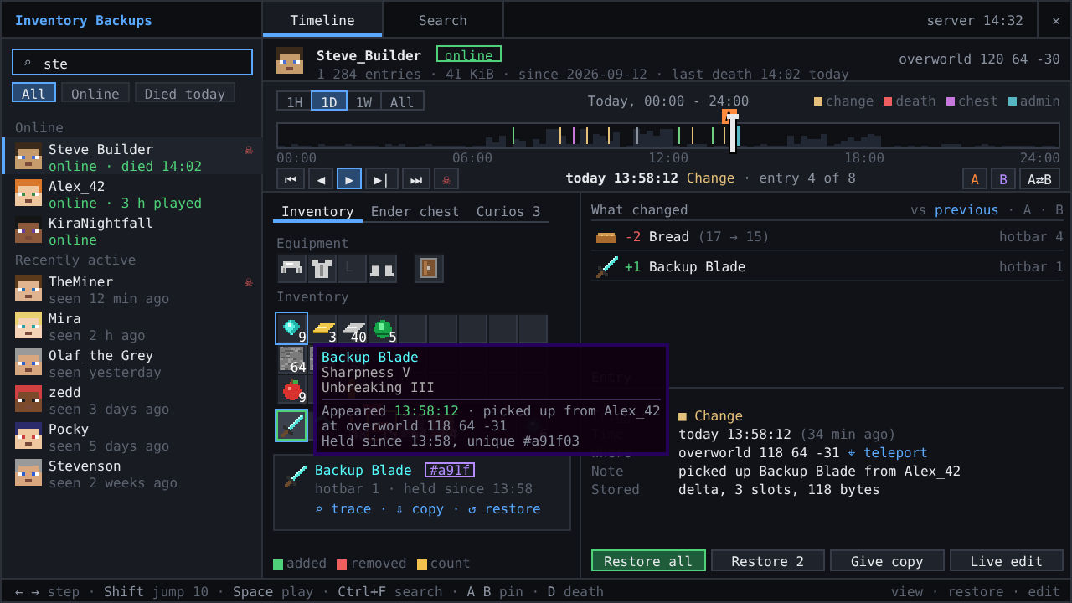Click the offhand book equipment slot
The height and width of the screenshot is (603, 1072).
pos(430,269)
